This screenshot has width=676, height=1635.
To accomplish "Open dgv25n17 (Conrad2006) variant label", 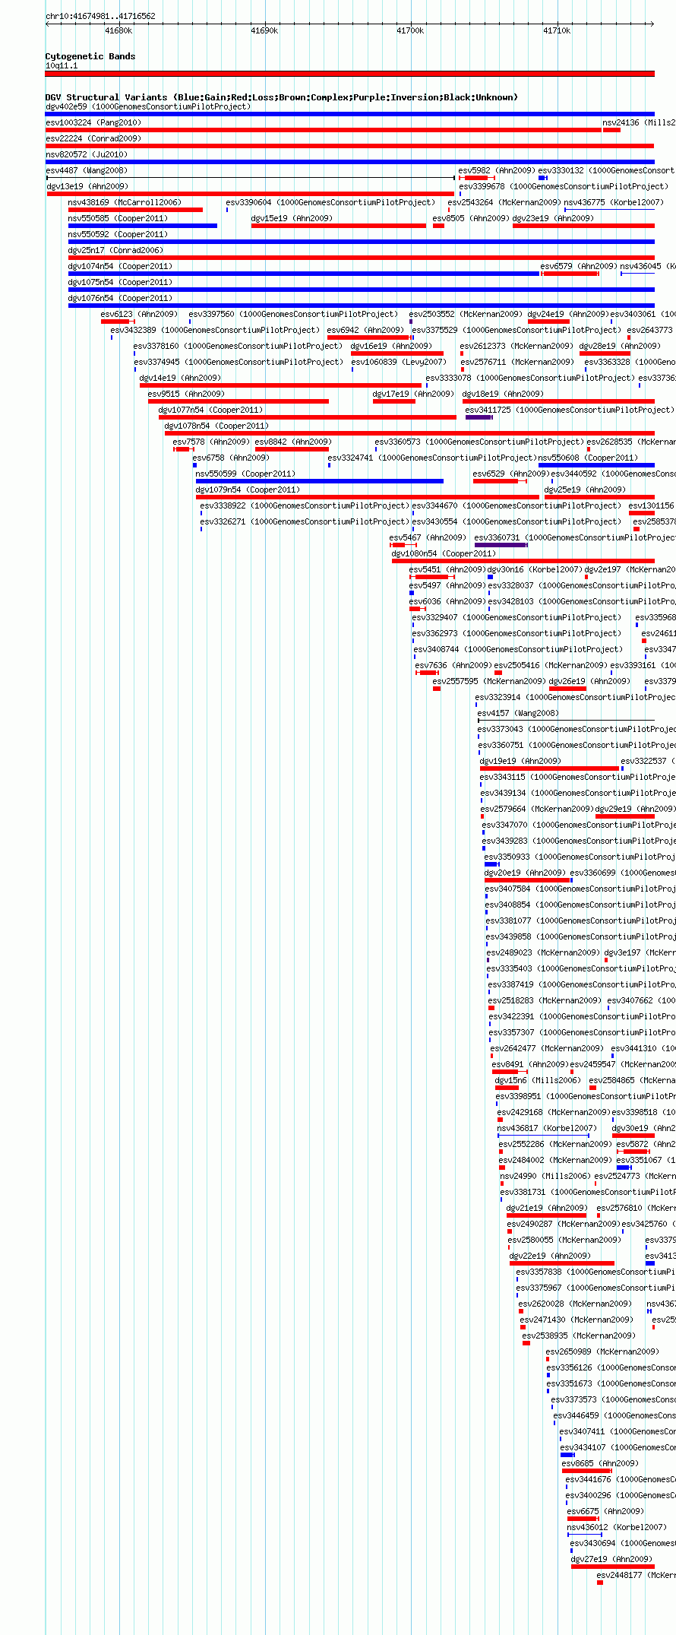I will click(116, 250).
